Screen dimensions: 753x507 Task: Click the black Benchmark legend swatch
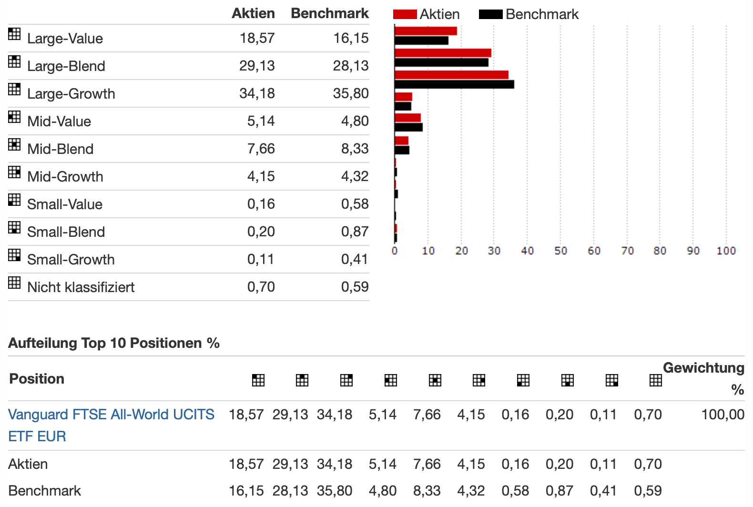point(490,14)
